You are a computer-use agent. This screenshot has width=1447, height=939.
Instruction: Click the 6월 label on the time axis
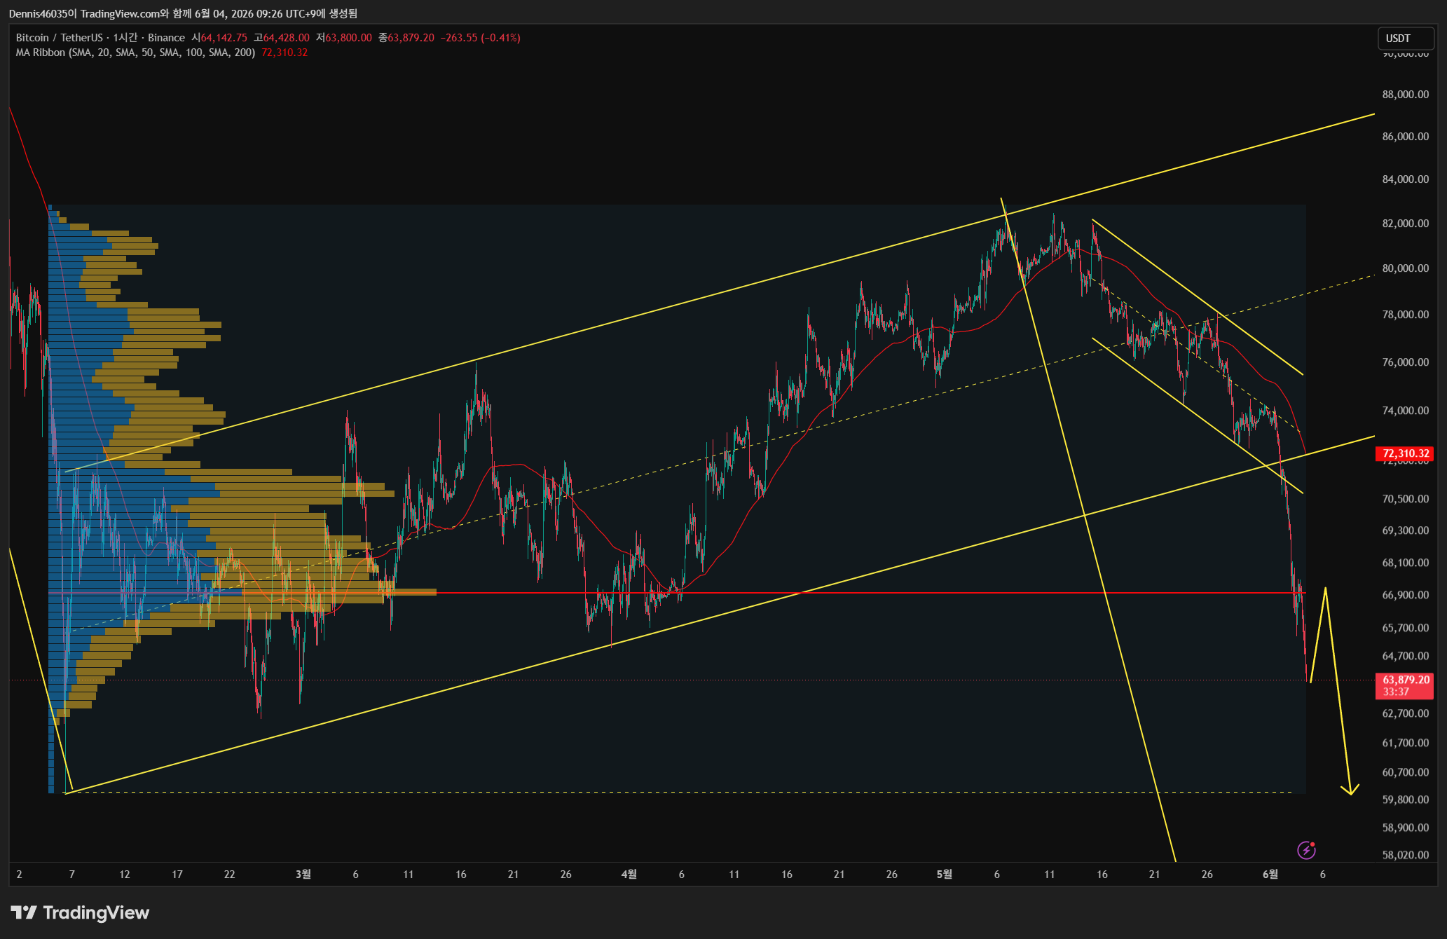click(1270, 874)
